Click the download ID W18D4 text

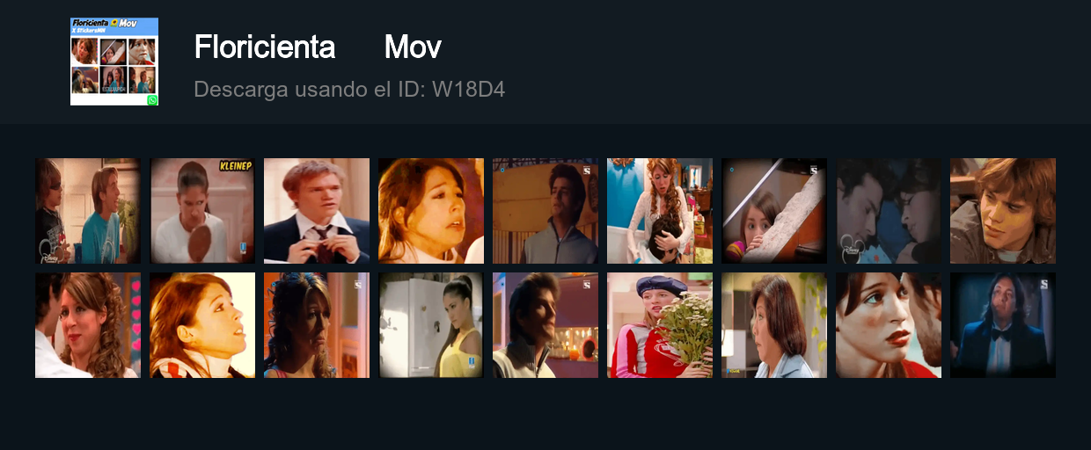349,90
